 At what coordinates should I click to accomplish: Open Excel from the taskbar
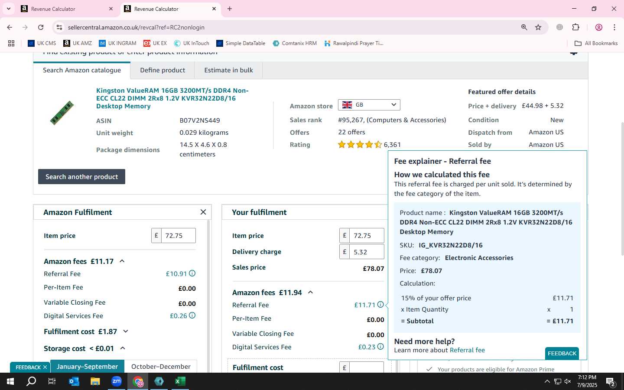coord(180,381)
